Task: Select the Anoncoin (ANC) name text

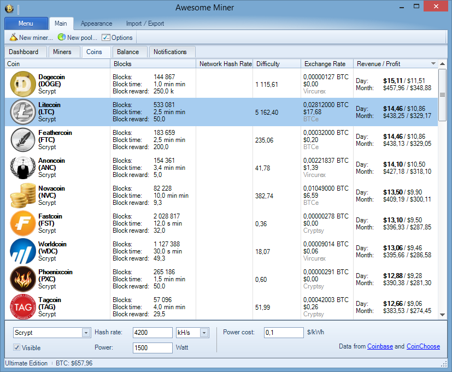Action: [x=51, y=164]
